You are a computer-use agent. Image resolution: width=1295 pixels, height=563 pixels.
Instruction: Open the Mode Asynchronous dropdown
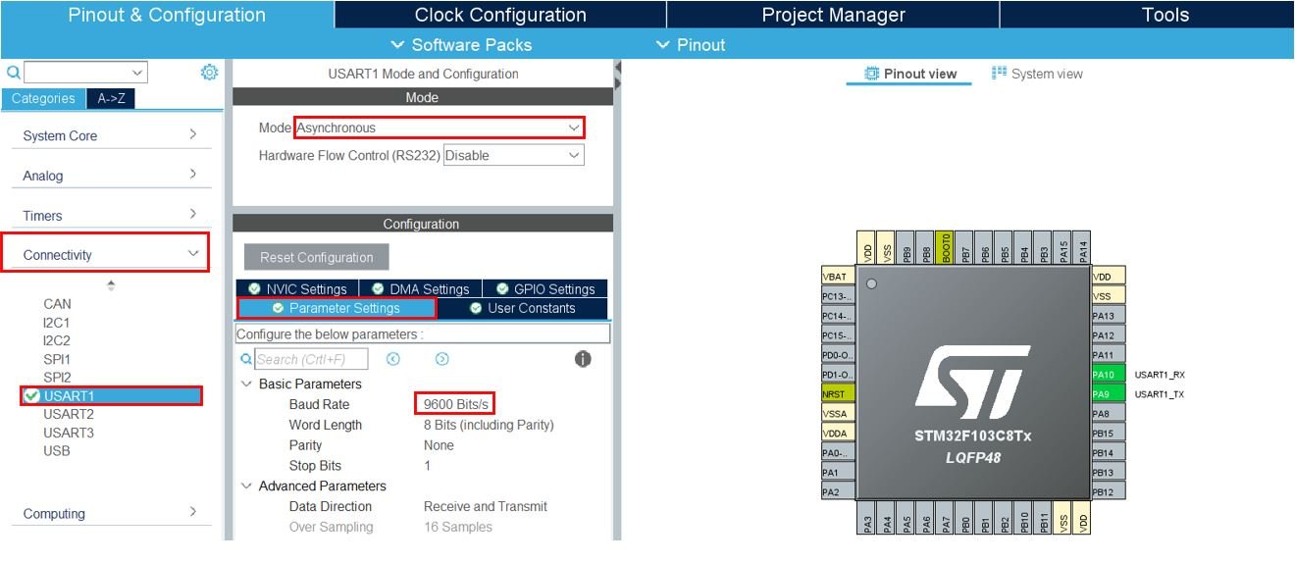[x=440, y=128]
